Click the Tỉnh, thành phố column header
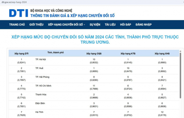This screenshot has width=184, height=118. click(56, 52)
